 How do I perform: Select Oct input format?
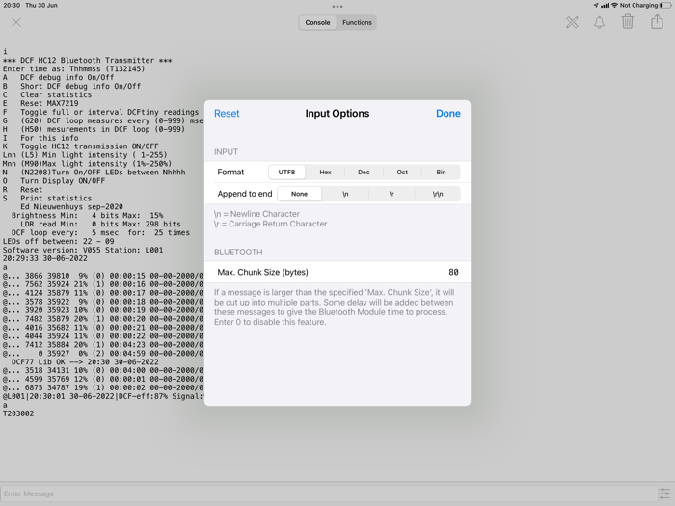click(402, 173)
